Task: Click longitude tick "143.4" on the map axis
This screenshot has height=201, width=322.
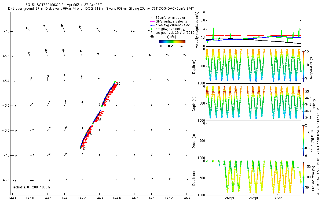Action: pos(13,198)
